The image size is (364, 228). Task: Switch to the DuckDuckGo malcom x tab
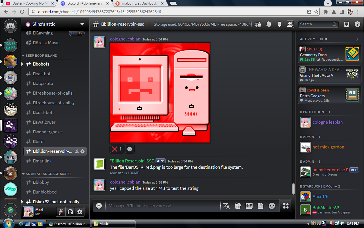(x=139, y=3)
